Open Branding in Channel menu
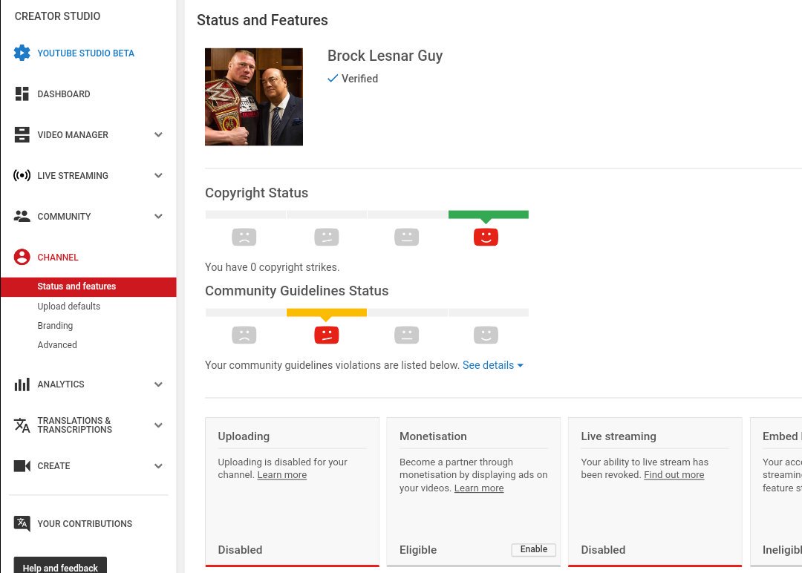Screen dimensions: 802x573 55,326
